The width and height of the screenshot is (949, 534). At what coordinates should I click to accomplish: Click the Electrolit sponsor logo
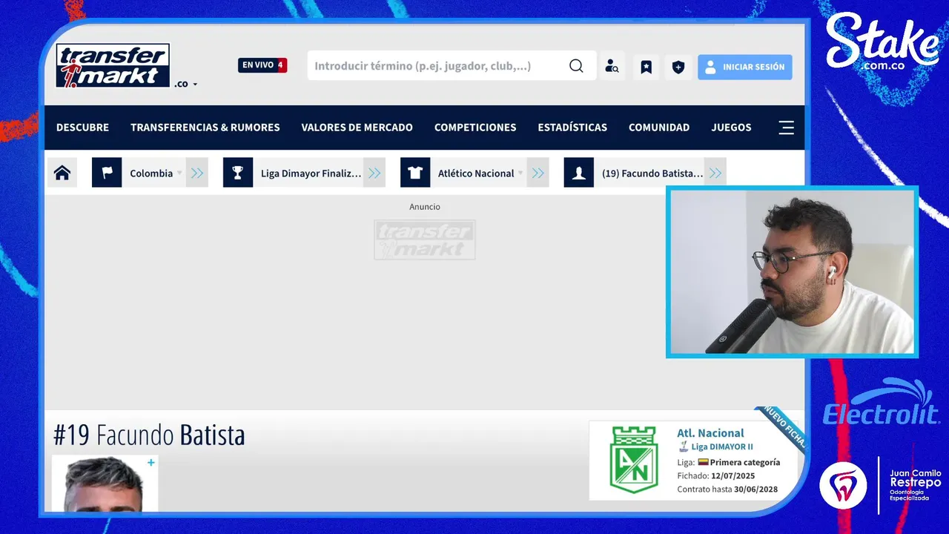coord(881,403)
